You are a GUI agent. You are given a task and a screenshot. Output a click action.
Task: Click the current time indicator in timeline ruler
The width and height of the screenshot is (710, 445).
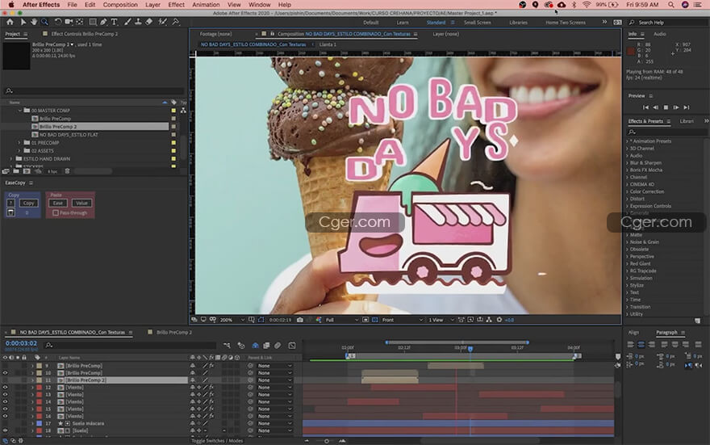tap(470, 348)
